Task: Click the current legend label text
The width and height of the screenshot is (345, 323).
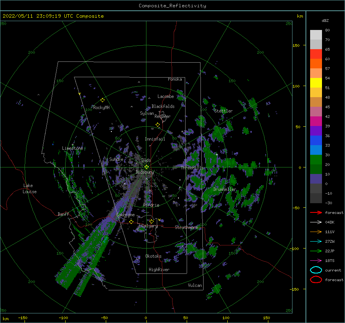Action: [x=333, y=270]
